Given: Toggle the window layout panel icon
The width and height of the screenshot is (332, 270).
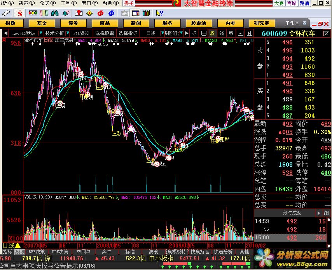Looking at the screenshot, I should [x=136, y=13].
